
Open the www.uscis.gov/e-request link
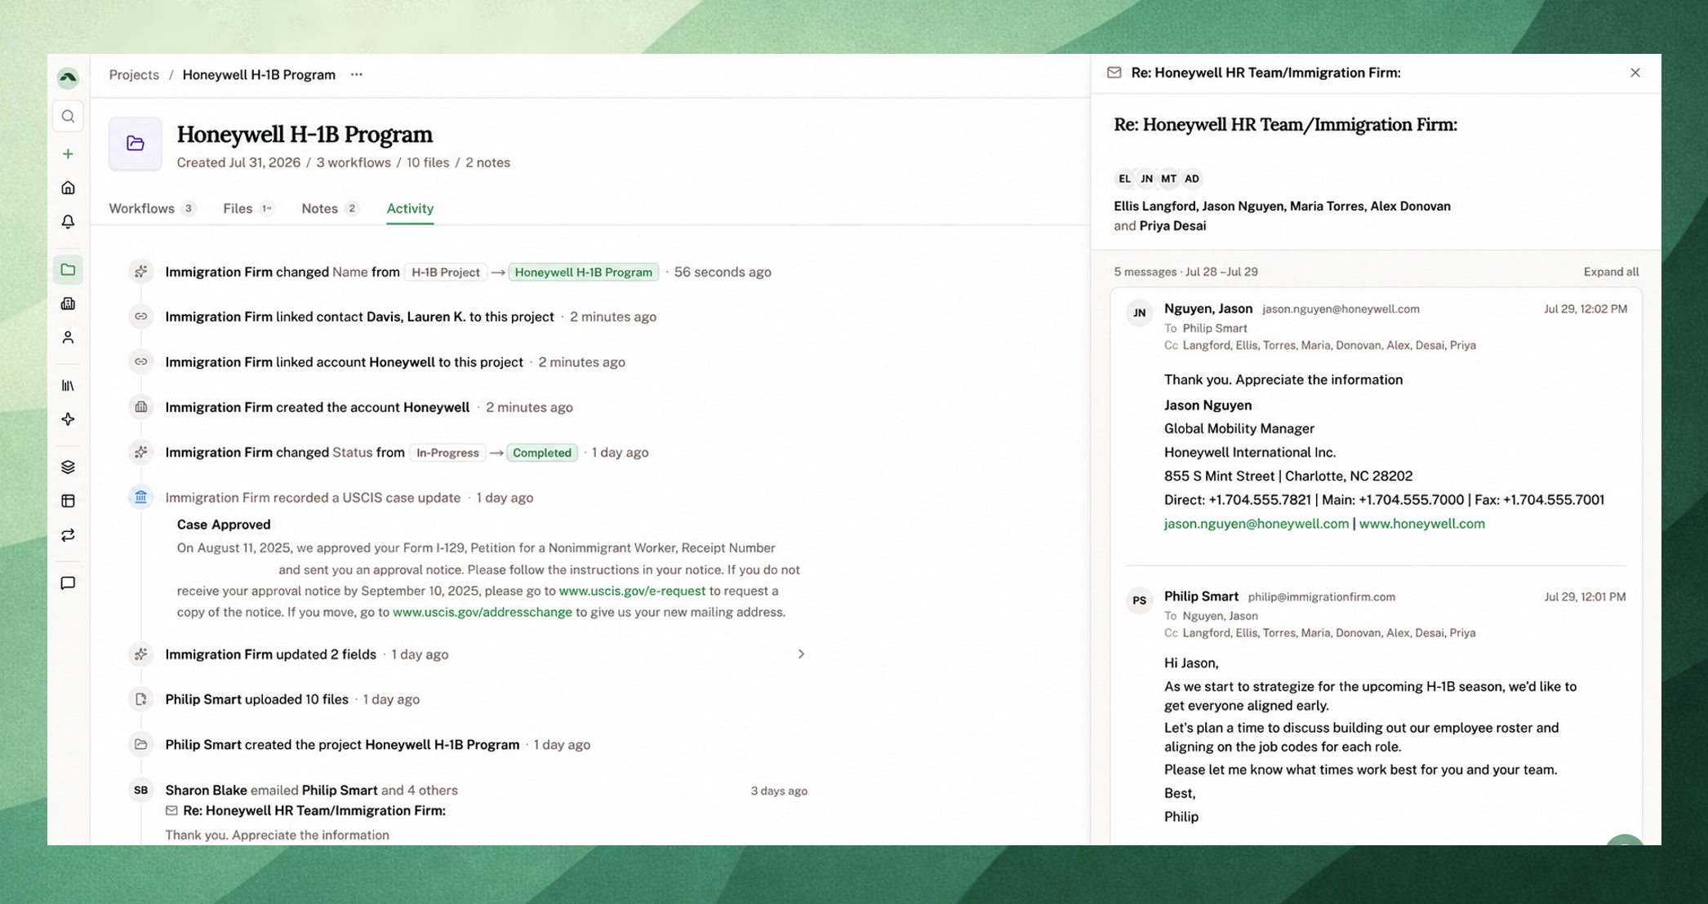(x=632, y=591)
